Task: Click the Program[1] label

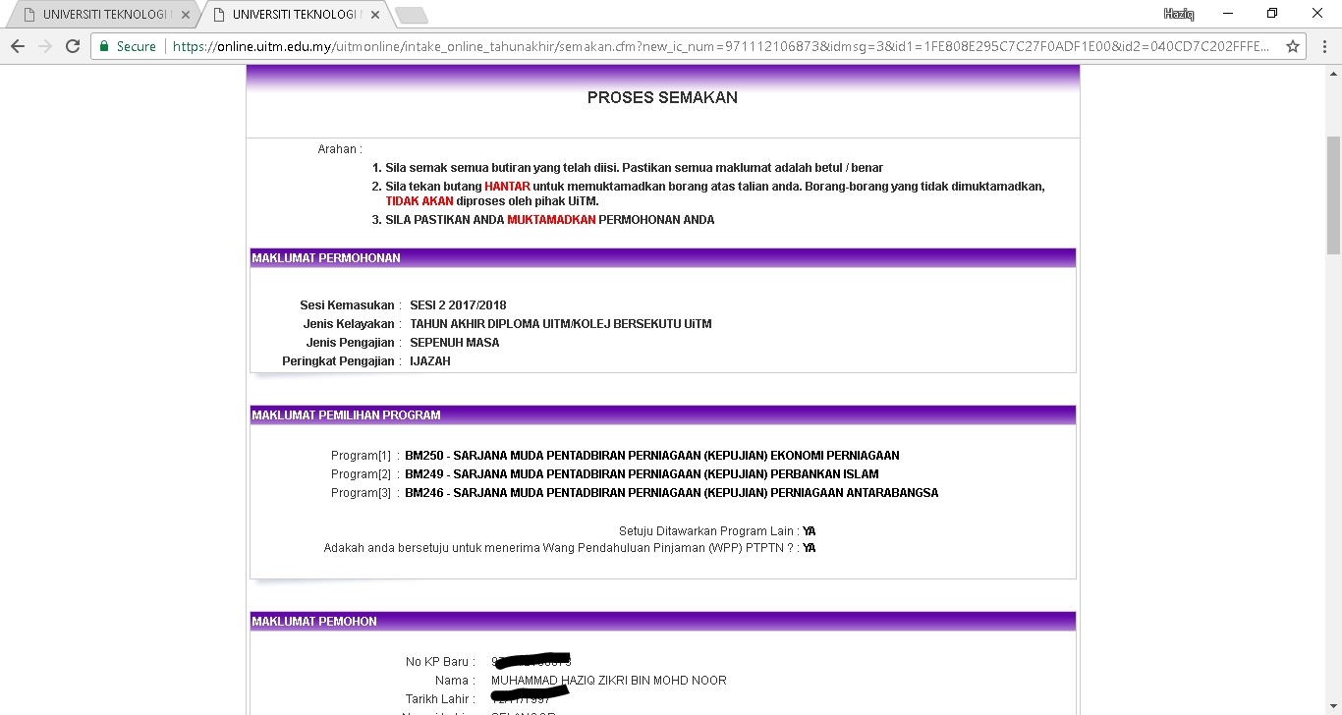Action: (x=361, y=456)
